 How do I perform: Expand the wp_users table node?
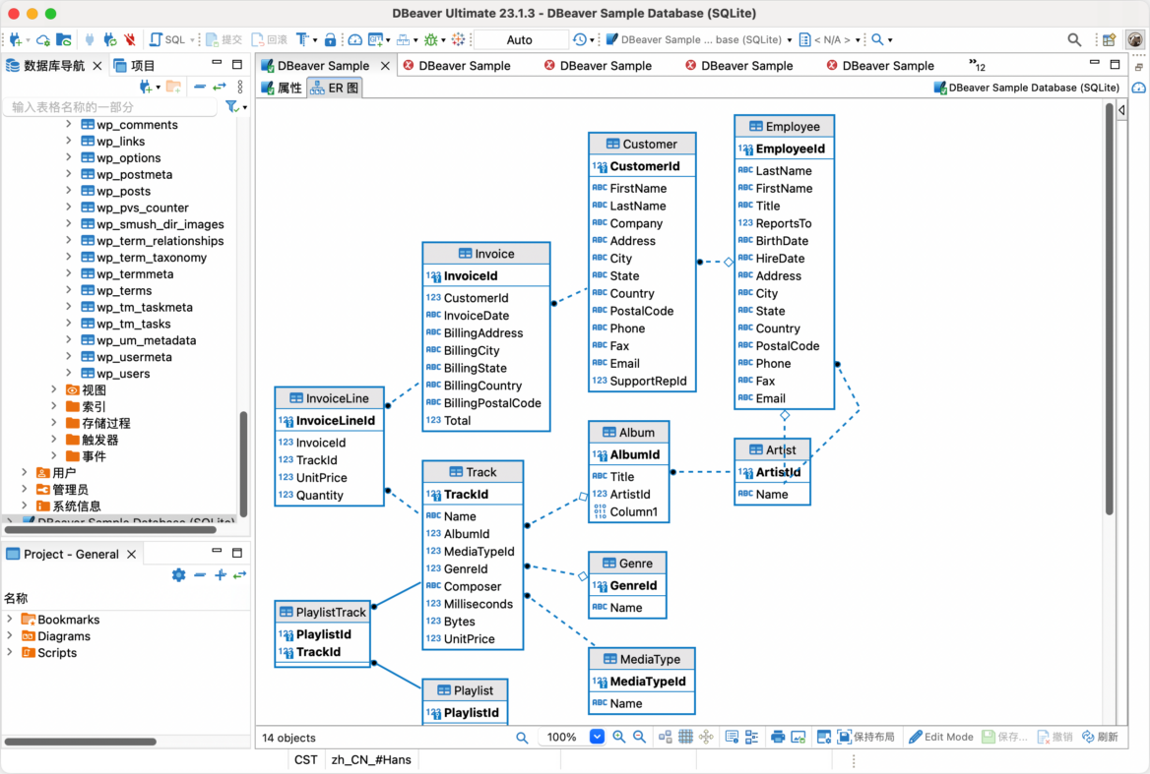click(x=69, y=374)
